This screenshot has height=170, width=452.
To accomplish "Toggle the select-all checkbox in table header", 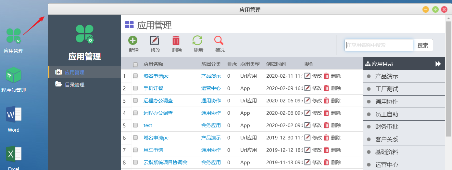I will [135, 65].
